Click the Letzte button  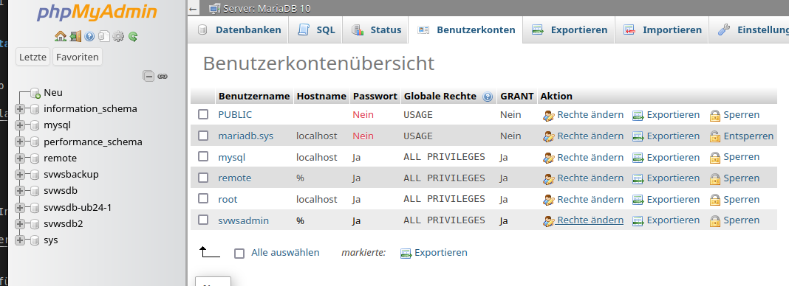[x=33, y=57]
